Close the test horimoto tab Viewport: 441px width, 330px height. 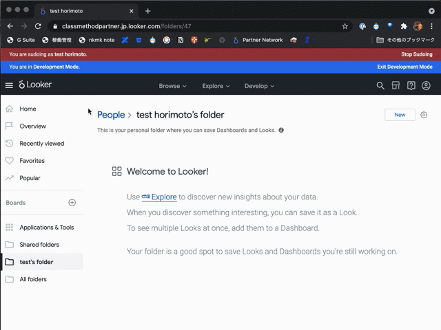pyautogui.click(x=132, y=11)
